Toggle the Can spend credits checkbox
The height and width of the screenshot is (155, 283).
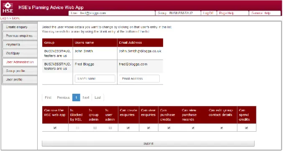tap(246, 128)
